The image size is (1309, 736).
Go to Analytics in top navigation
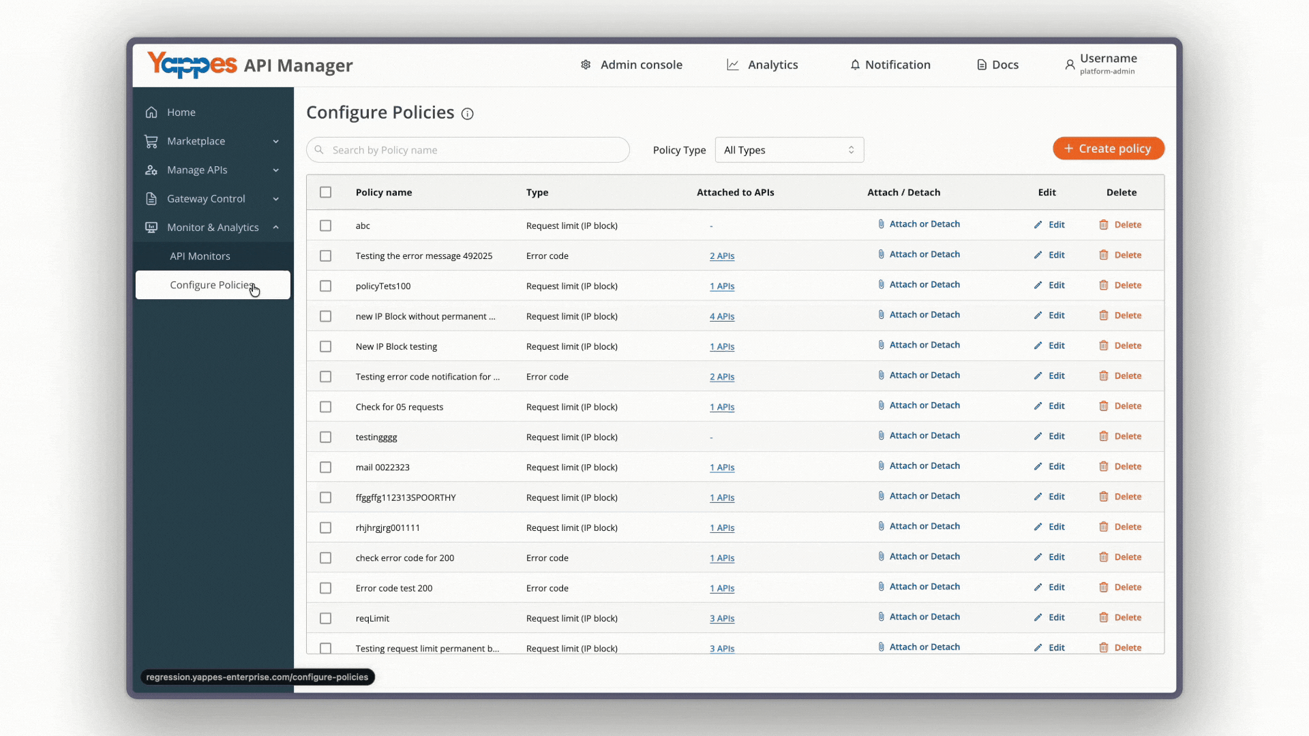point(762,65)
